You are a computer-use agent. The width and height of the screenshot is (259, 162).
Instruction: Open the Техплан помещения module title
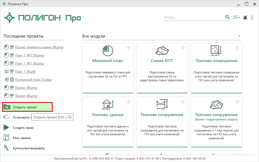(x=216, y=61)
